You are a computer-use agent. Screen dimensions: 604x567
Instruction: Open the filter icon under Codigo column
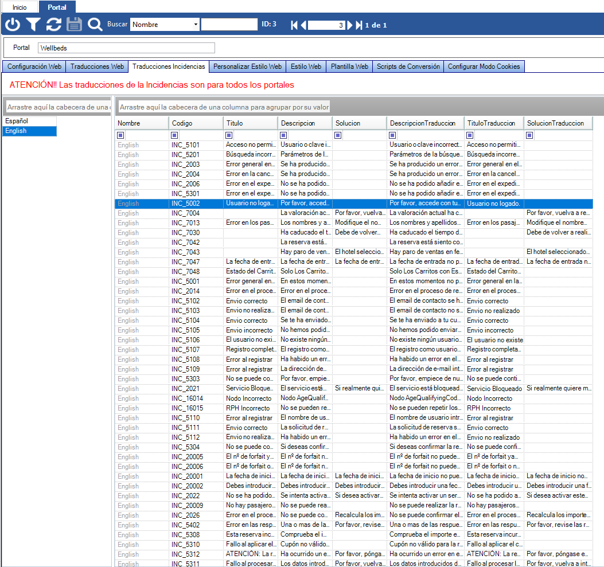(x=174, y=135)
